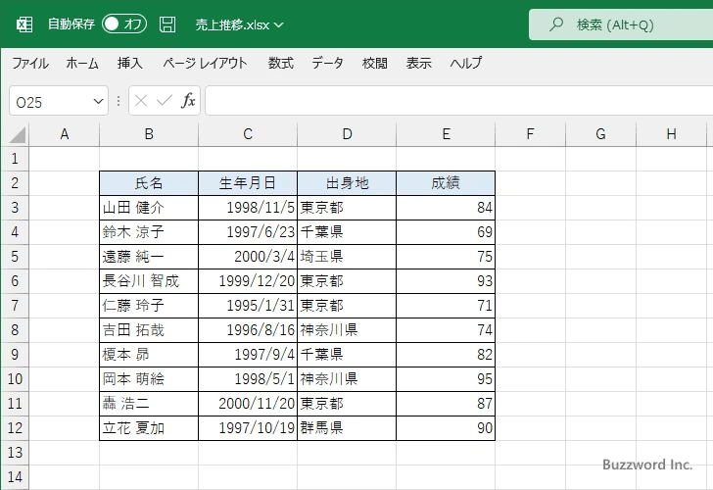Click the Excel app icon in title bar
The height and width of the screenshot is (490, 713).
click(x=24, y=24)
